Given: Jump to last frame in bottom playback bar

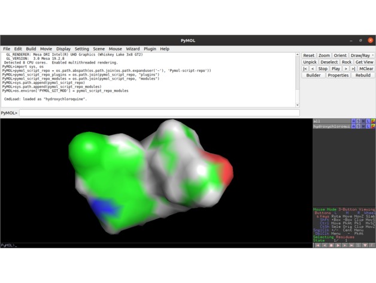Looking at the screenshot, I should click(351, 245).
